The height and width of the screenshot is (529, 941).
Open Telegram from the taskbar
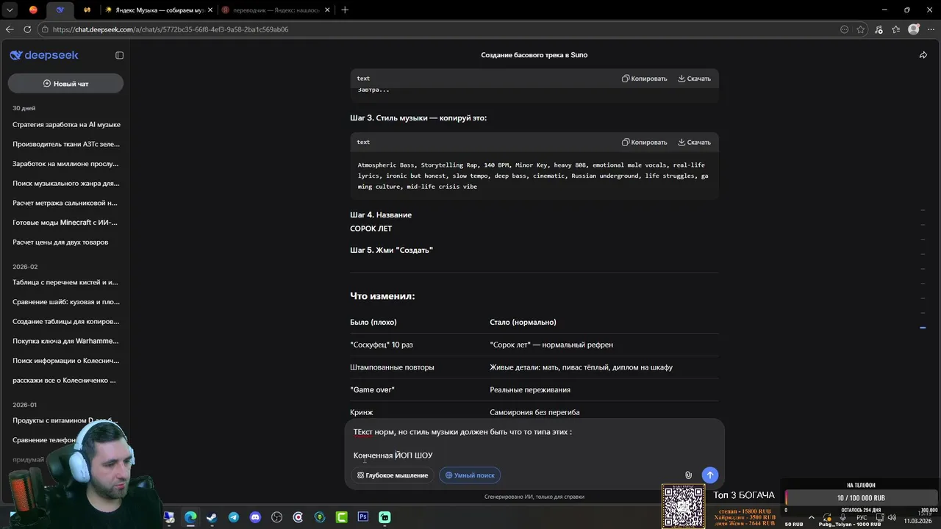coord(233,517)
